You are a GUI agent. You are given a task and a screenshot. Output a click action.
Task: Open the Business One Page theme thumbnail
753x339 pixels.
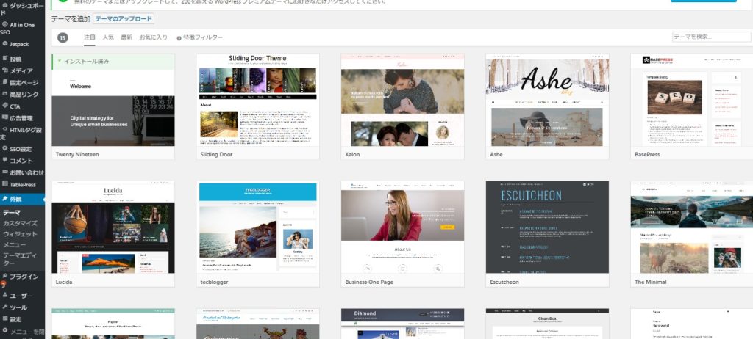click(402, 227)
